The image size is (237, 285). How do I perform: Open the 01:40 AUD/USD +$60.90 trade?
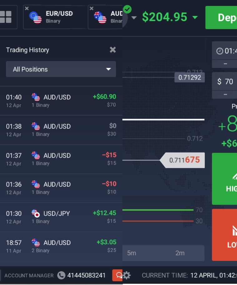(x=61, y=101)
